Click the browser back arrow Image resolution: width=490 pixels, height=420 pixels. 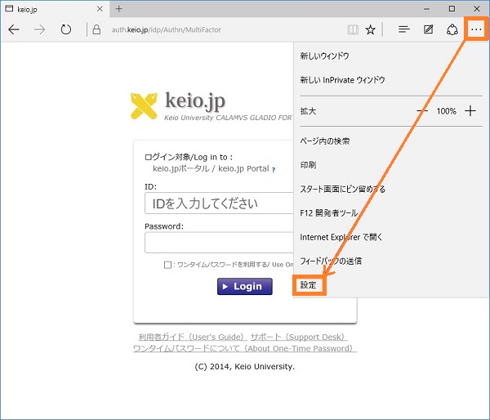click(14, 29)
